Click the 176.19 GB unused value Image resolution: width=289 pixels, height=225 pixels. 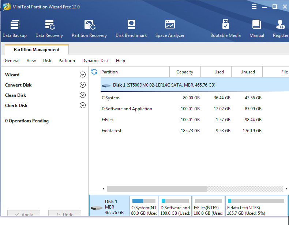pos(252,131)
